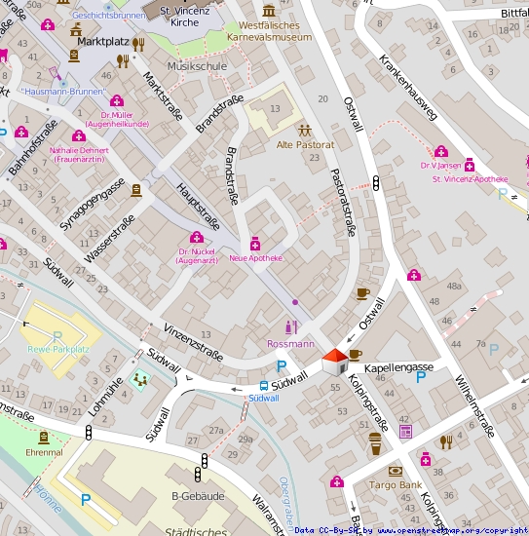Select the Kapellengasse street label
Viewport: 529px width, 536px height.
pyautogui.click(x=398, y=368)
